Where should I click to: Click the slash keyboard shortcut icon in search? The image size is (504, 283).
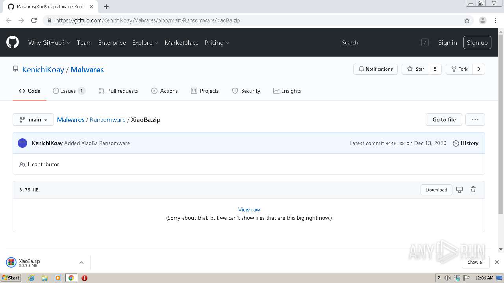(425, 42)
